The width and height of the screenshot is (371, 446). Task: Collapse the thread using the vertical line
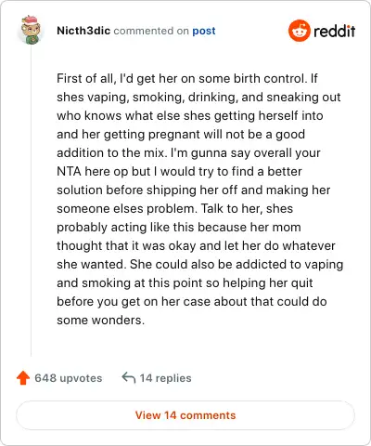coord(31,201)
